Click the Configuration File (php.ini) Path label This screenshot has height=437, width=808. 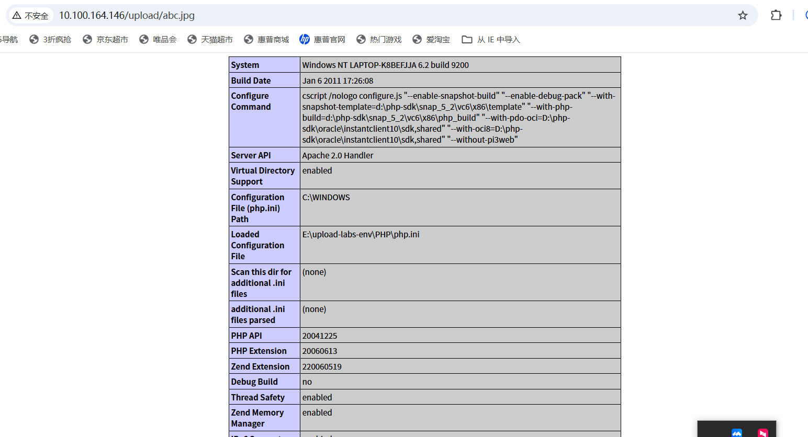pyautogui.click(x=257, y=208)
